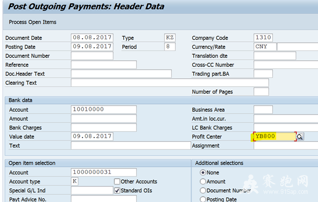Screen dimensions: 318x202
Task: Click the exchange rate field beside CNY
Action: click(x=298, y=47)
